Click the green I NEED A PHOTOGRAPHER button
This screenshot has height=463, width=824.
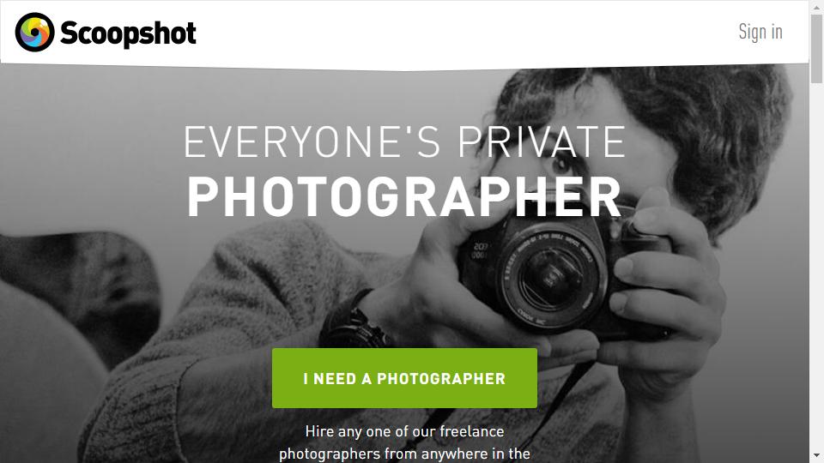click(404, 378)
